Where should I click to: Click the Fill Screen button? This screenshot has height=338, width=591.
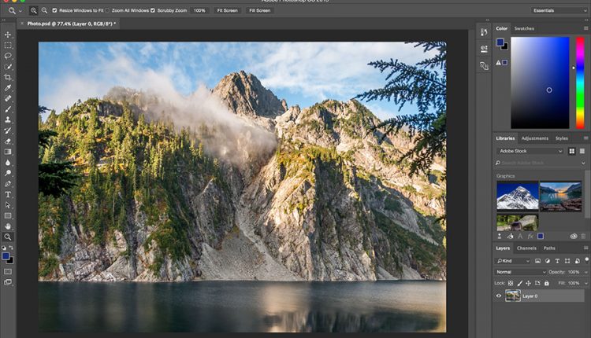point(259,10)
